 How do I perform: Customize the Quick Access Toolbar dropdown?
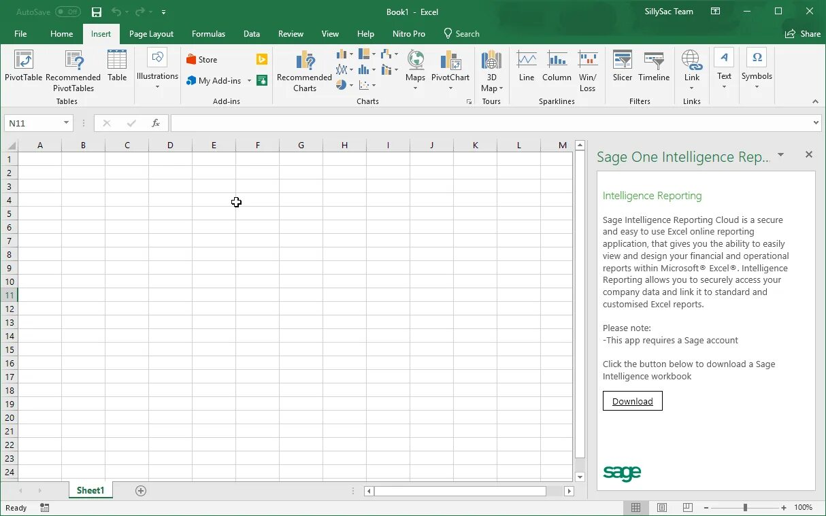pos(164,12)
